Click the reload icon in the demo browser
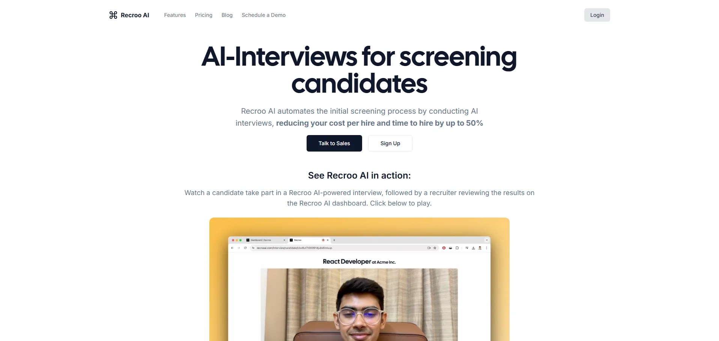The image size is (719, 341). click(x=245, y=248)
